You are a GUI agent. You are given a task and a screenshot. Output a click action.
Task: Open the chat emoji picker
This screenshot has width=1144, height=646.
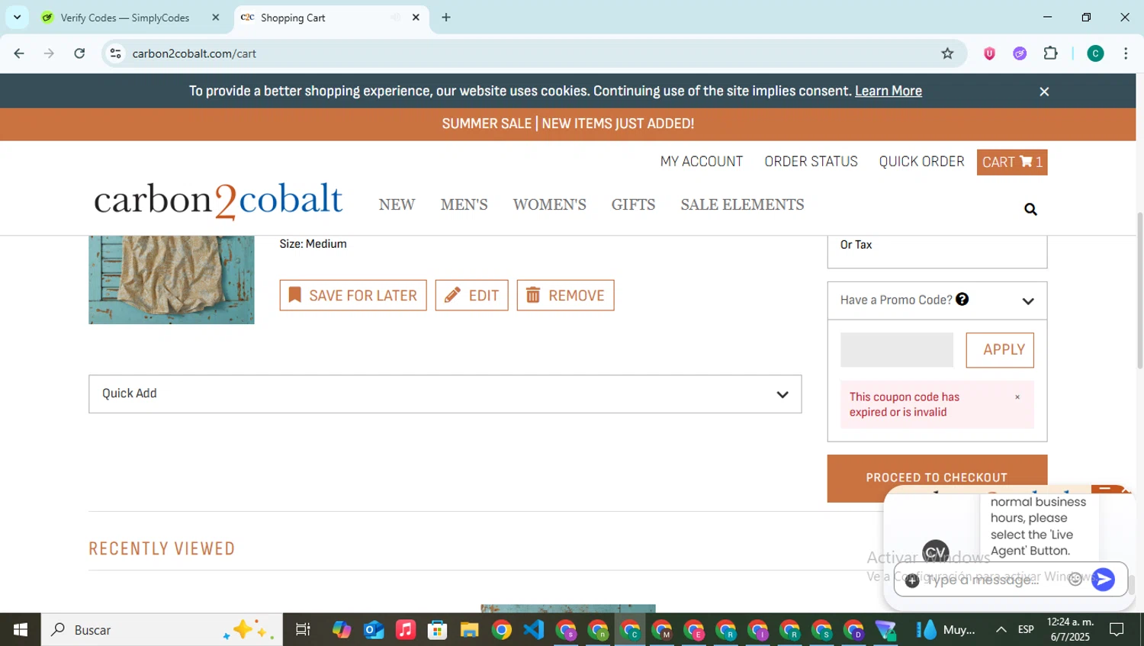(1075, 579)
